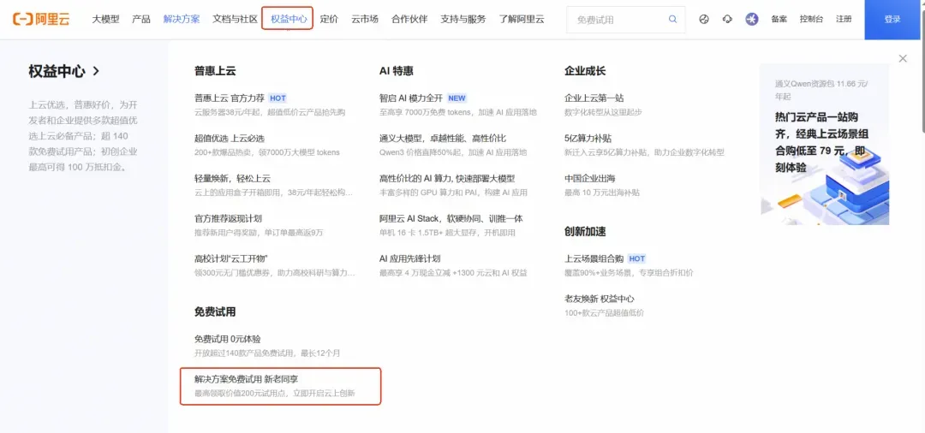The height and width of the screenshot is (433, 925).
Task: Click the 登录 login button
Action: pyautogui.click(x=892, y=20)
